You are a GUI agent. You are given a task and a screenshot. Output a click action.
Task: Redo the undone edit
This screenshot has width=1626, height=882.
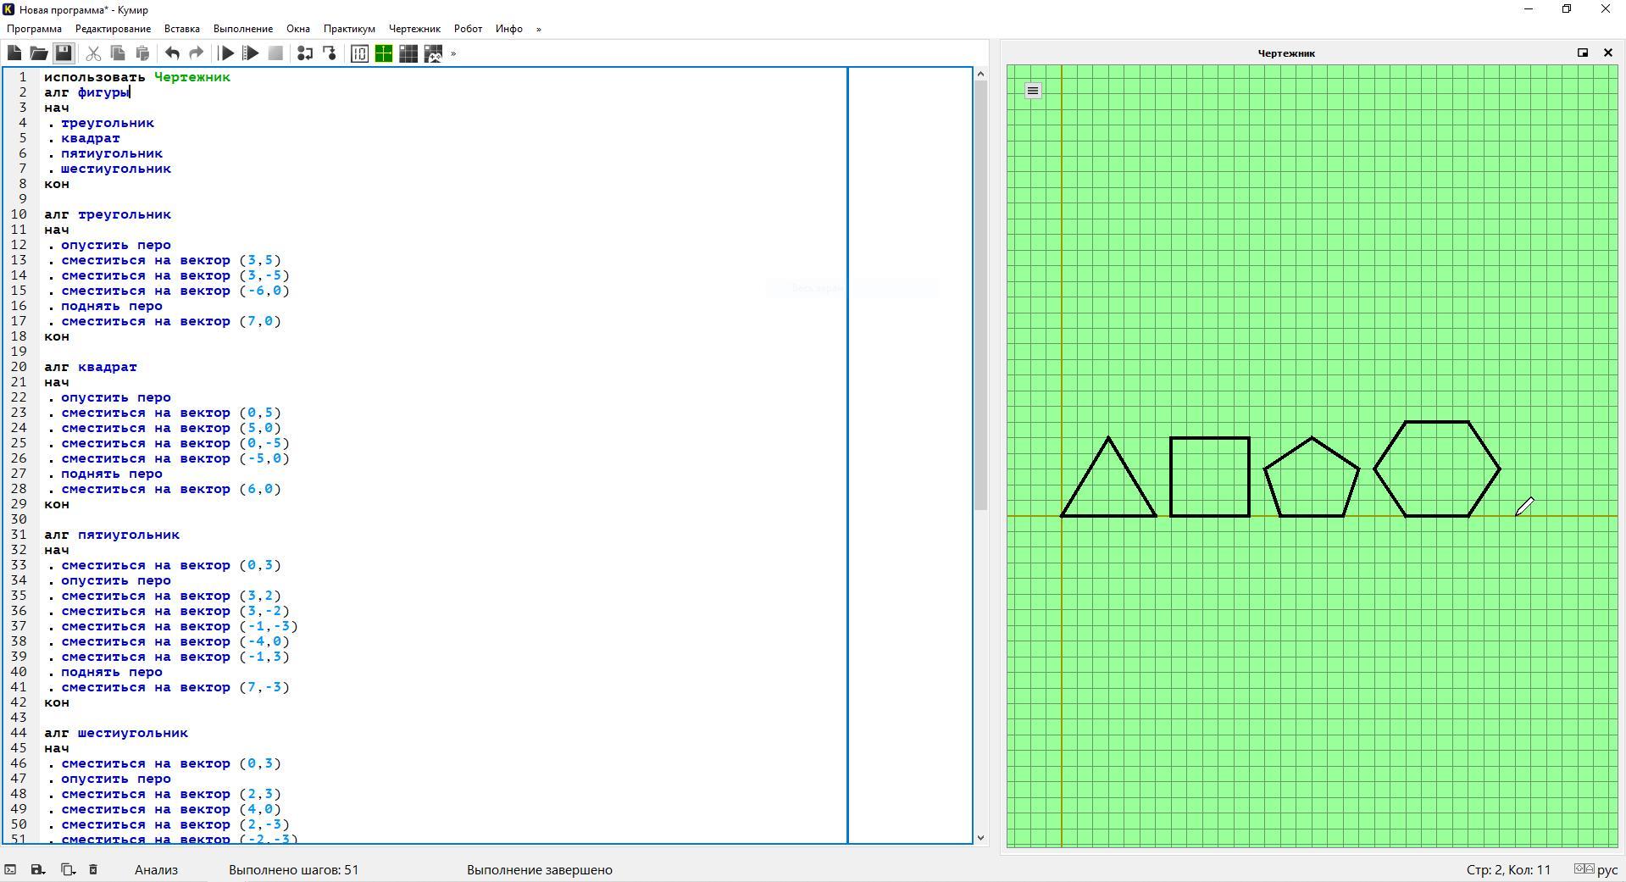point(197,53)
